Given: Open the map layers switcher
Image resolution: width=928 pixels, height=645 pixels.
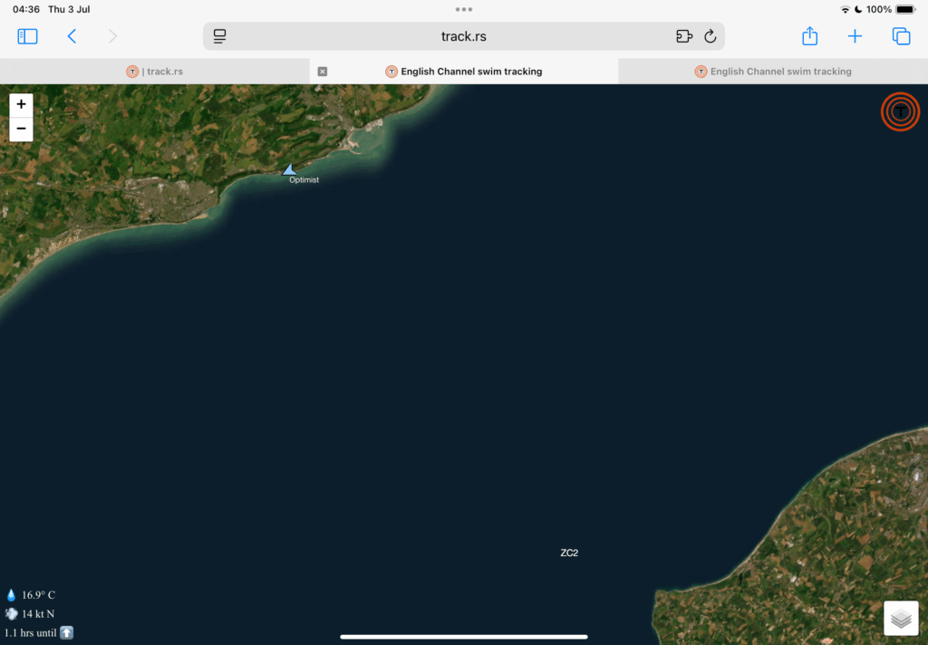Looking at the screenshot, I should click(x=900, y=619).
